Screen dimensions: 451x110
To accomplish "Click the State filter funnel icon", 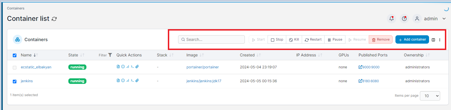I will click(110, 55).
